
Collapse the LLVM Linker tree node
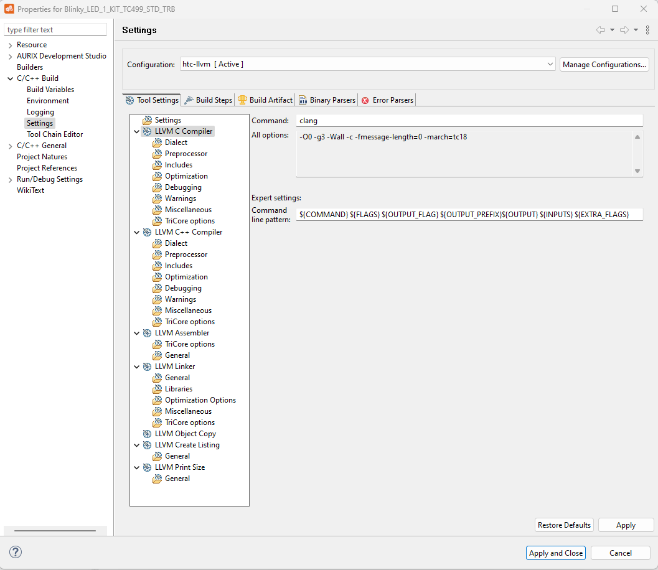click(136, 367)
